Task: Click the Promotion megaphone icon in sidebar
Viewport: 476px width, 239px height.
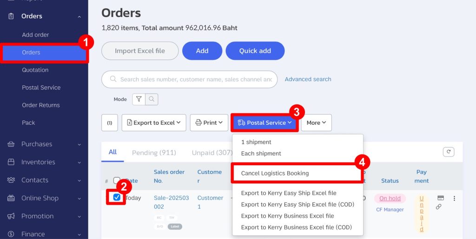Action: (11, 216)
